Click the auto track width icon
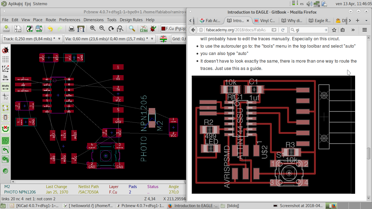 163,39
